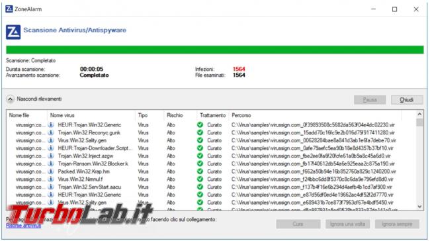Click the red Infezioni count 1564
The height and width of the screenshot is (241, 430).
[x=239, y=69]
